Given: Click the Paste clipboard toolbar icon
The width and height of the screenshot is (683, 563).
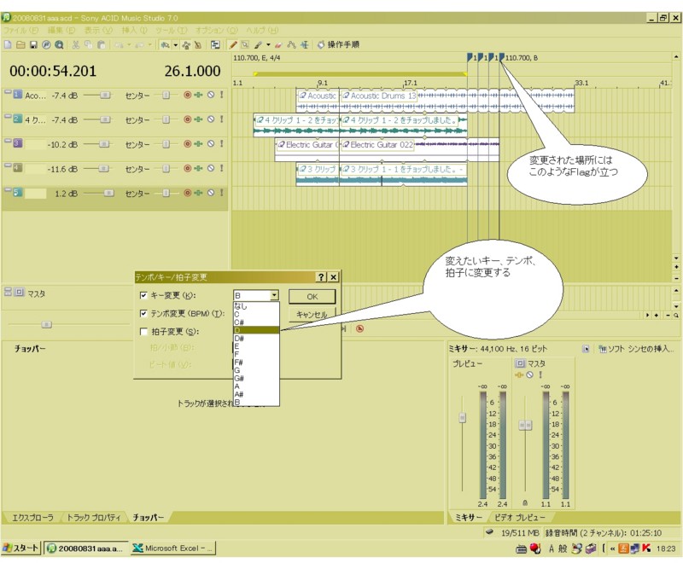Looking at the screenshot, I should coord(101,45).
